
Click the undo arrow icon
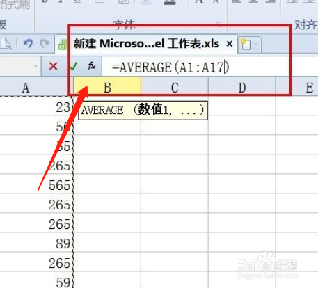[x=29, y=43]
